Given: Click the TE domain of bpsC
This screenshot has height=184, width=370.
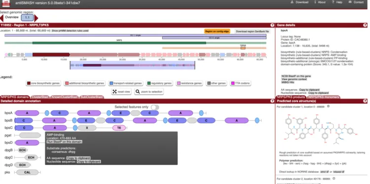Looking at the screenshot, I should point(119,128).
